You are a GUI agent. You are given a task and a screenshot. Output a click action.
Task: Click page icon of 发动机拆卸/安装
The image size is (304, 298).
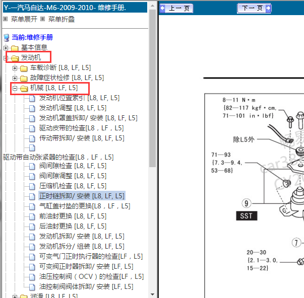point(32,237)
